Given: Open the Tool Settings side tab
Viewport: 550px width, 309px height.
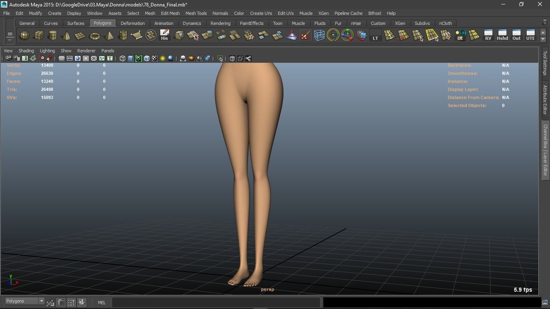Looking at the screenshot, I should coord(545,63).
